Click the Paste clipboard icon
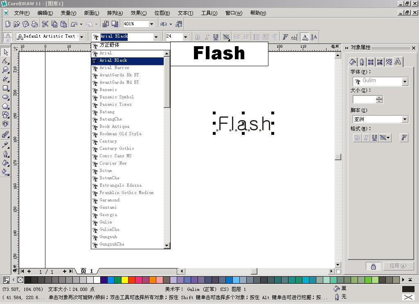419x304 pixels. 63,24
